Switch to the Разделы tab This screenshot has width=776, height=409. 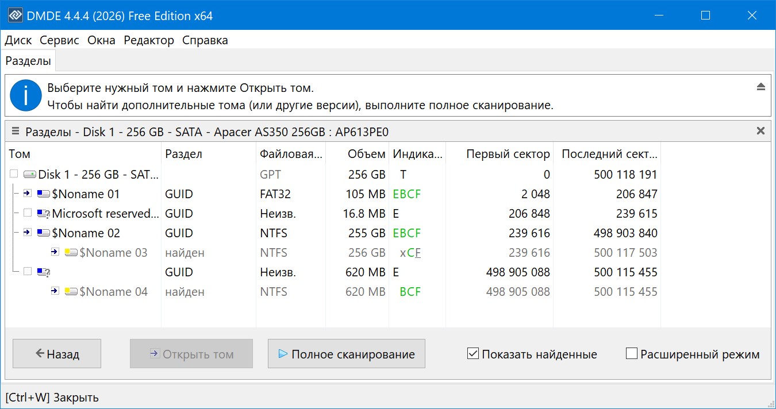click(x=28, y=60)
